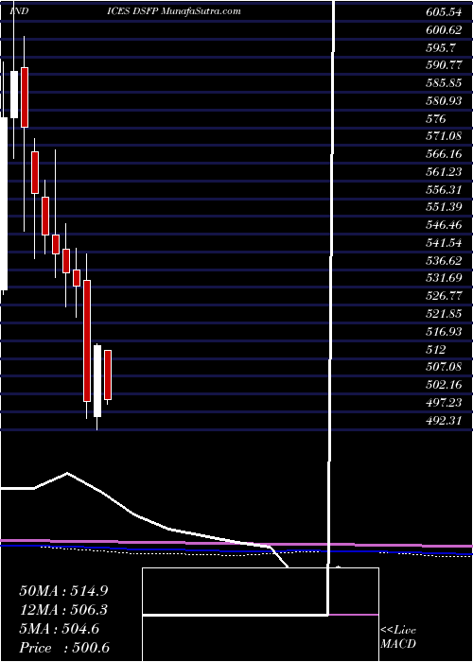This screenshot has width=473, height=662.
Task: Click the 551.39 price axis label
Action: 444,207
